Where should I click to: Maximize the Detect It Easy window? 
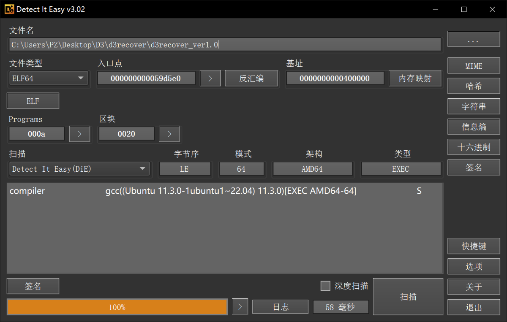click(464, 9)
